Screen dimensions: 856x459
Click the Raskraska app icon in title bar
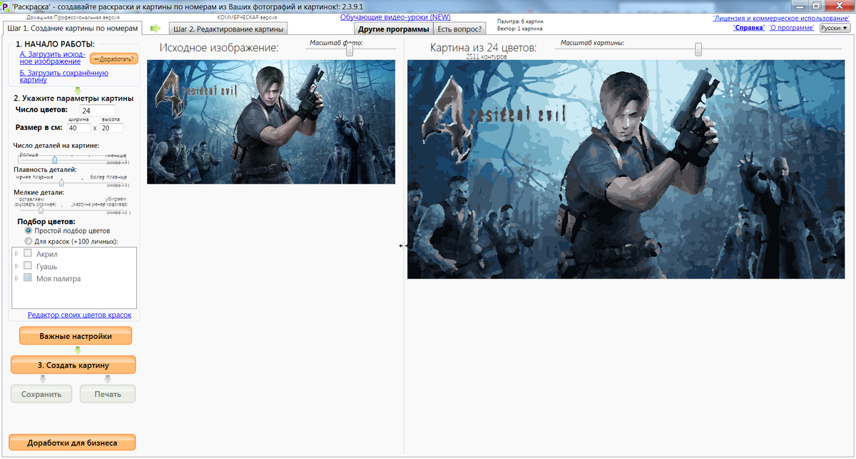[x=5, y=5]
